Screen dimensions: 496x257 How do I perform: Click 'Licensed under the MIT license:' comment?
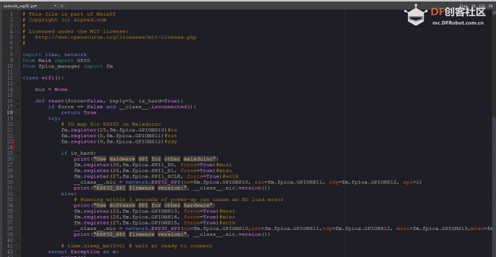(x=78, y=31)
